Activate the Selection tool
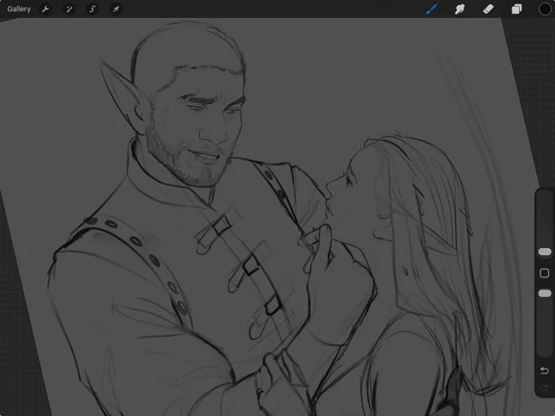 coord(92,9)
